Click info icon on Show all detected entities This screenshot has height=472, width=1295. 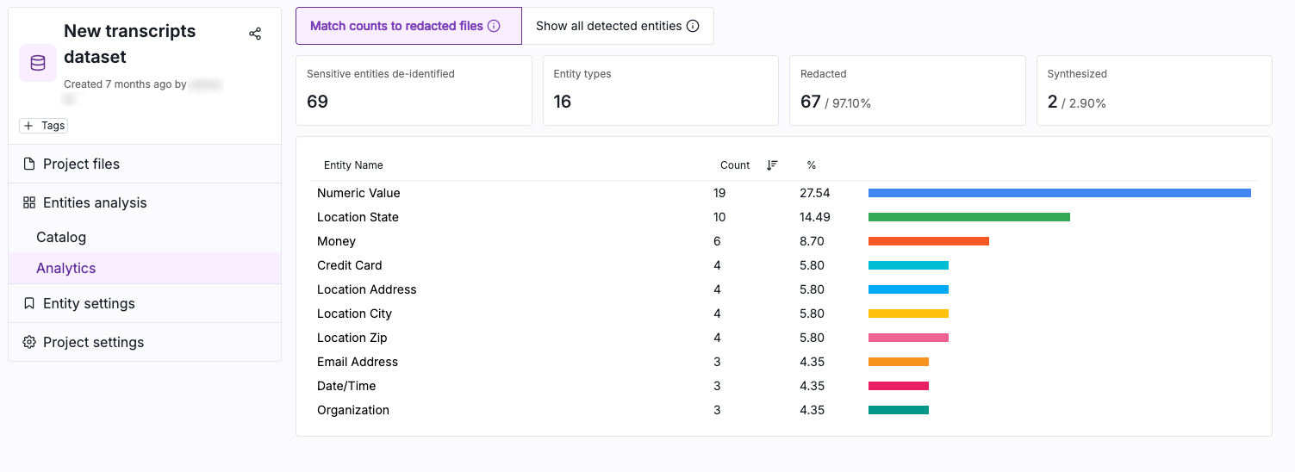693,26
